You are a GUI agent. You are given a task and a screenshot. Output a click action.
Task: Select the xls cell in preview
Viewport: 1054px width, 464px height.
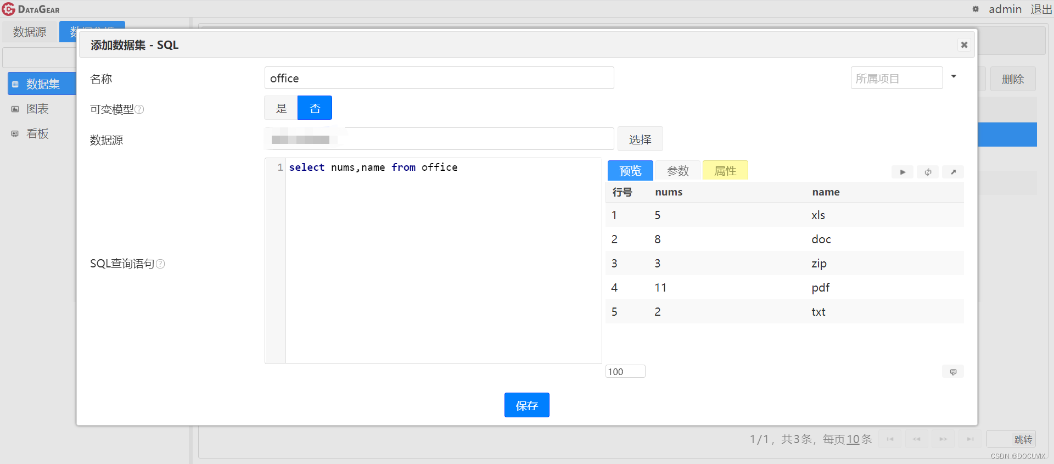point(818,215)
